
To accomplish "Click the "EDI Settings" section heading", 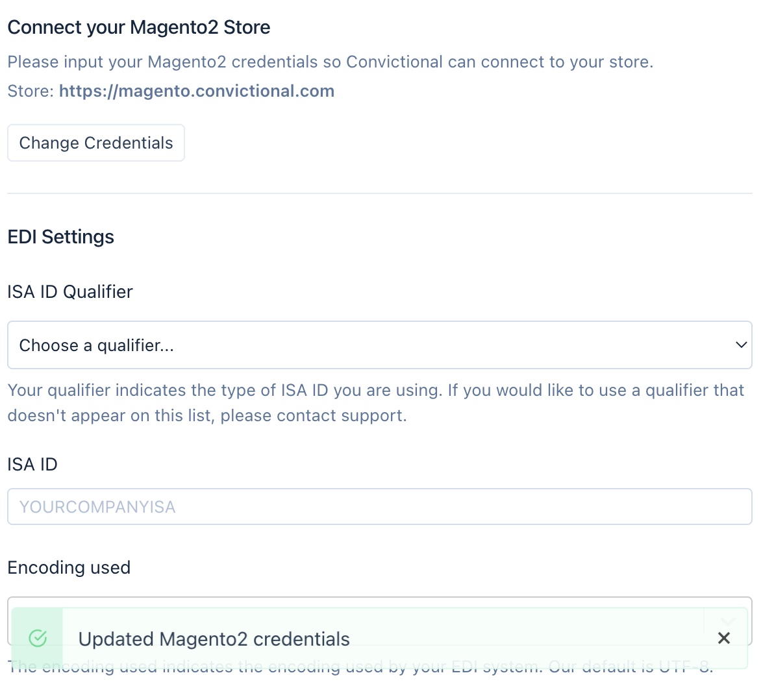I will [x=61, y=237].
